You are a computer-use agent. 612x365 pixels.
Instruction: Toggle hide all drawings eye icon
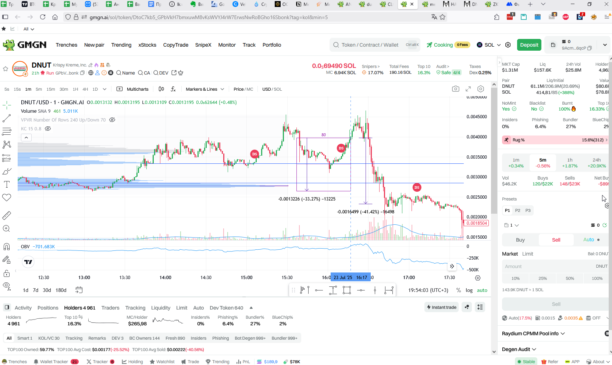[x=7, y=286]
